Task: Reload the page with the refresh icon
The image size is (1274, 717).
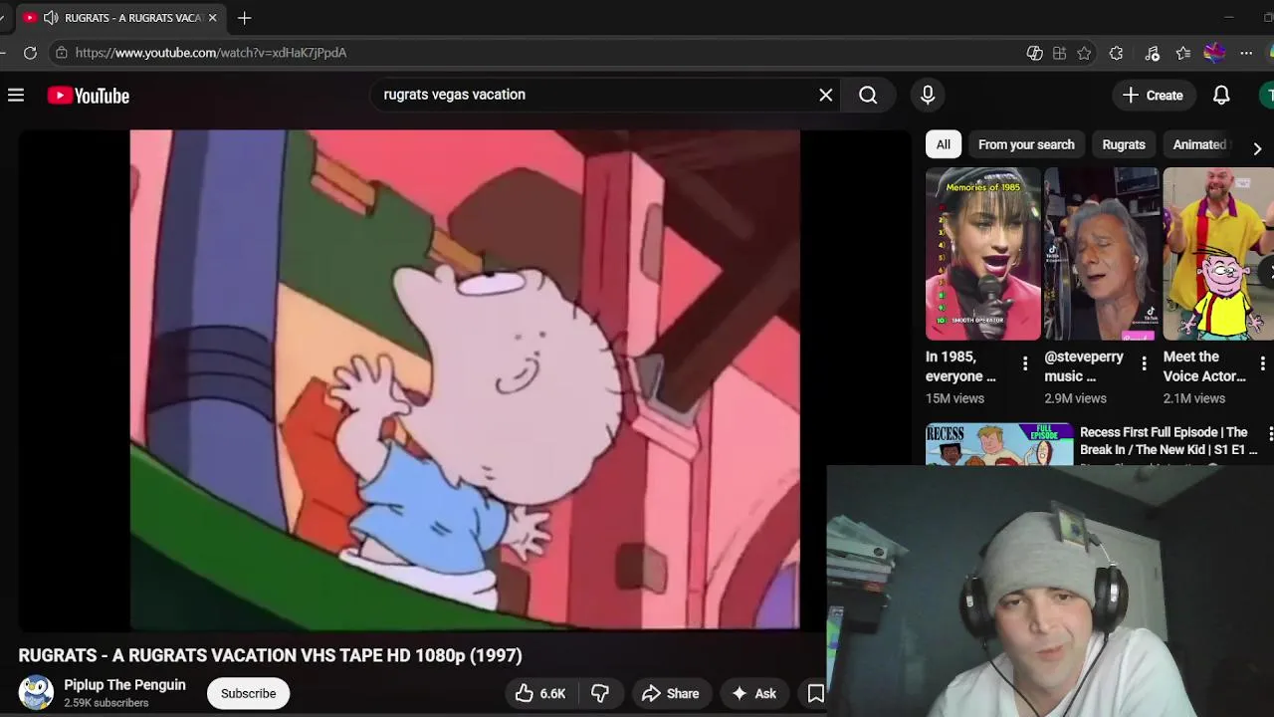Action: point(30,53)
